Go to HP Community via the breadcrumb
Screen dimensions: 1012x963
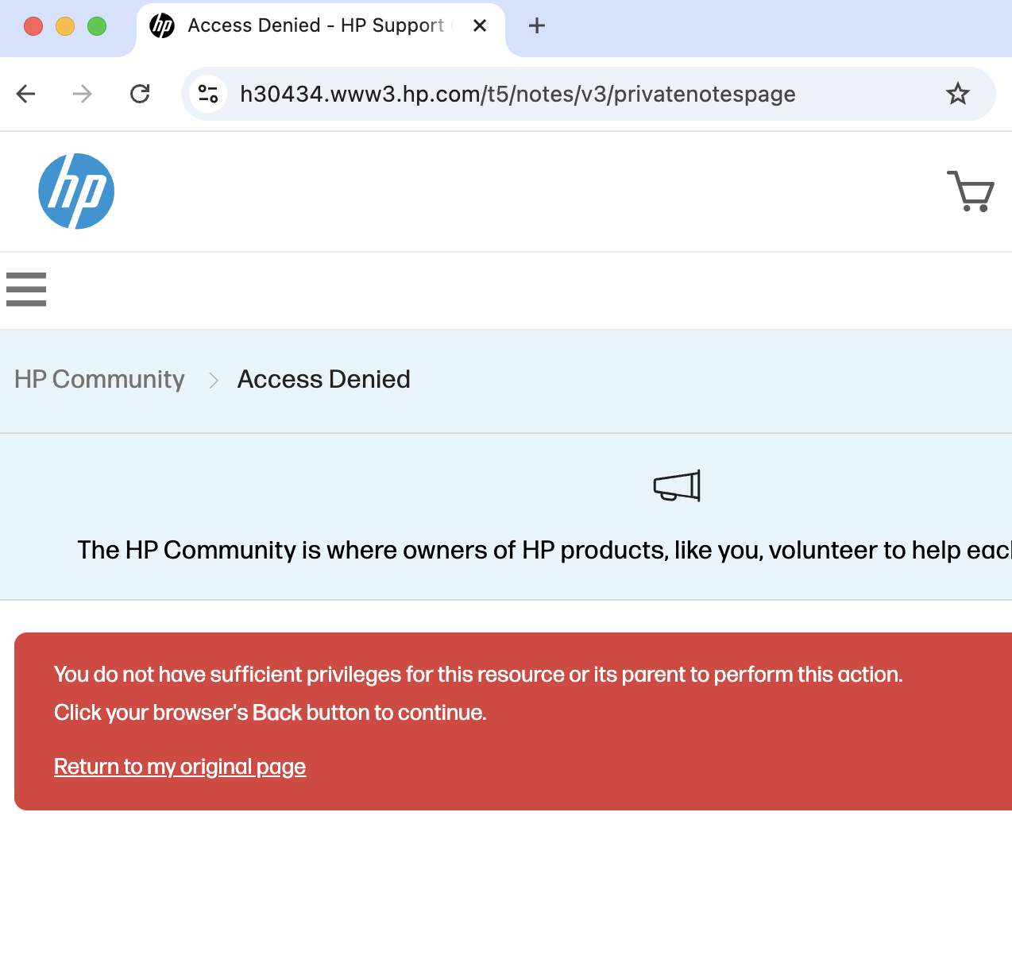point(98,380)
